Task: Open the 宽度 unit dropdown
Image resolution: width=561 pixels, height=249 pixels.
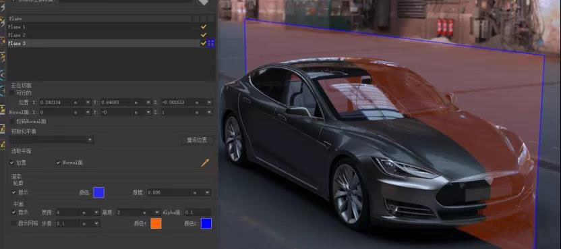Action: (x=90, y=213)
